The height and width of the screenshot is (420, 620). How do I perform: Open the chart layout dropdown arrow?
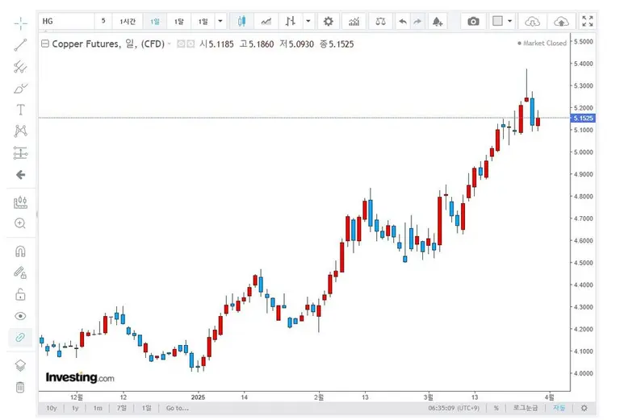click(511, 22)
